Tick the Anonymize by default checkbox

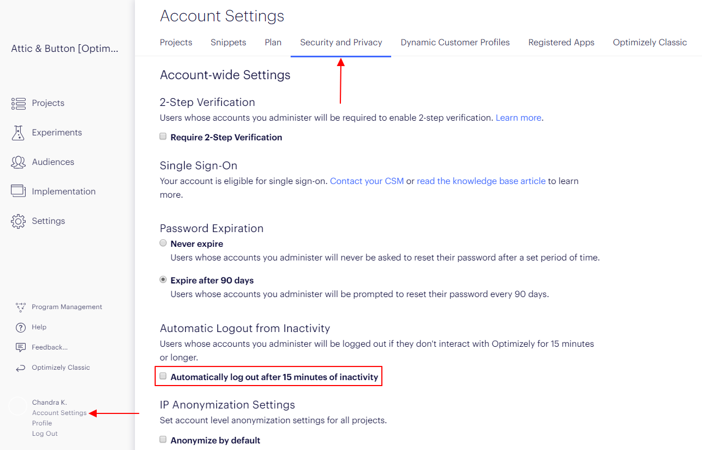tap(163, 439)
